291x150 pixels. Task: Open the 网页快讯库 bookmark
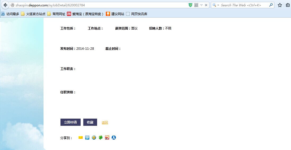[x=137, y=14]
